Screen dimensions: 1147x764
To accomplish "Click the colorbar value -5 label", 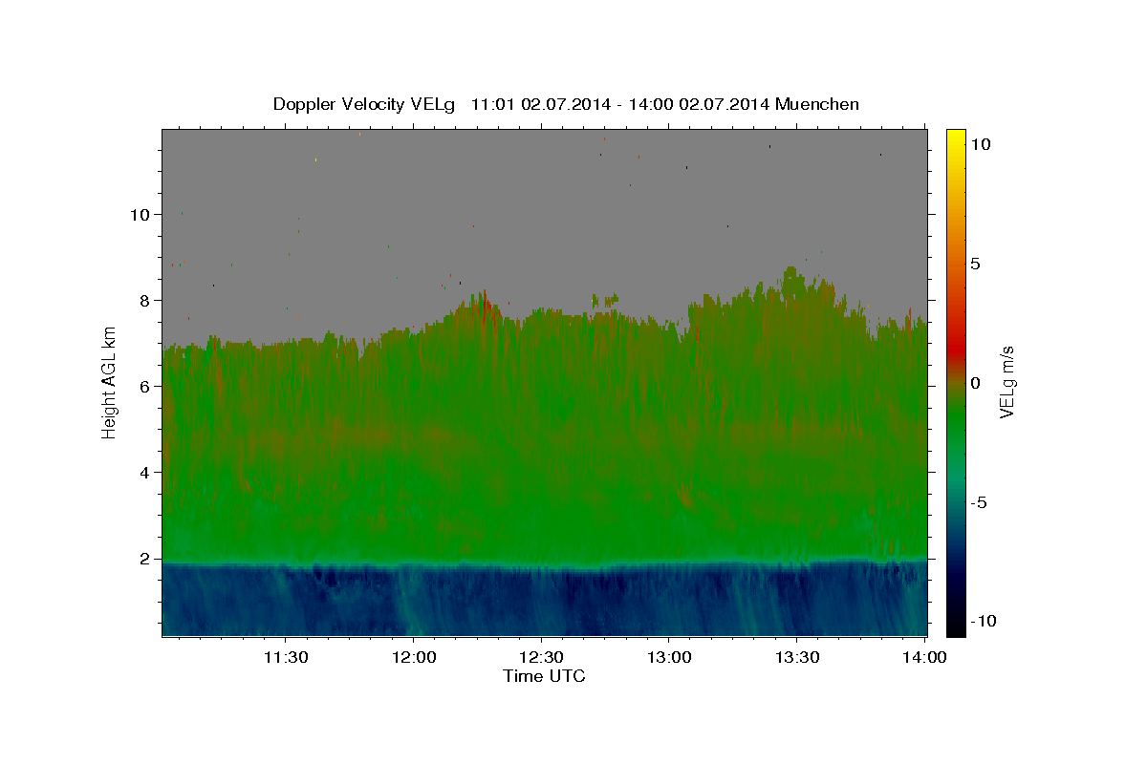I will pyautogui.click(x=979, y=502).
